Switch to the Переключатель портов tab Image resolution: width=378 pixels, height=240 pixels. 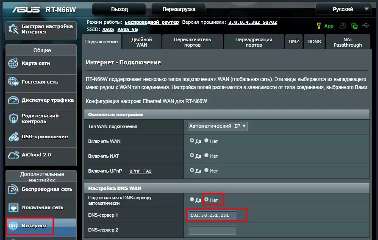coord(192,42)
